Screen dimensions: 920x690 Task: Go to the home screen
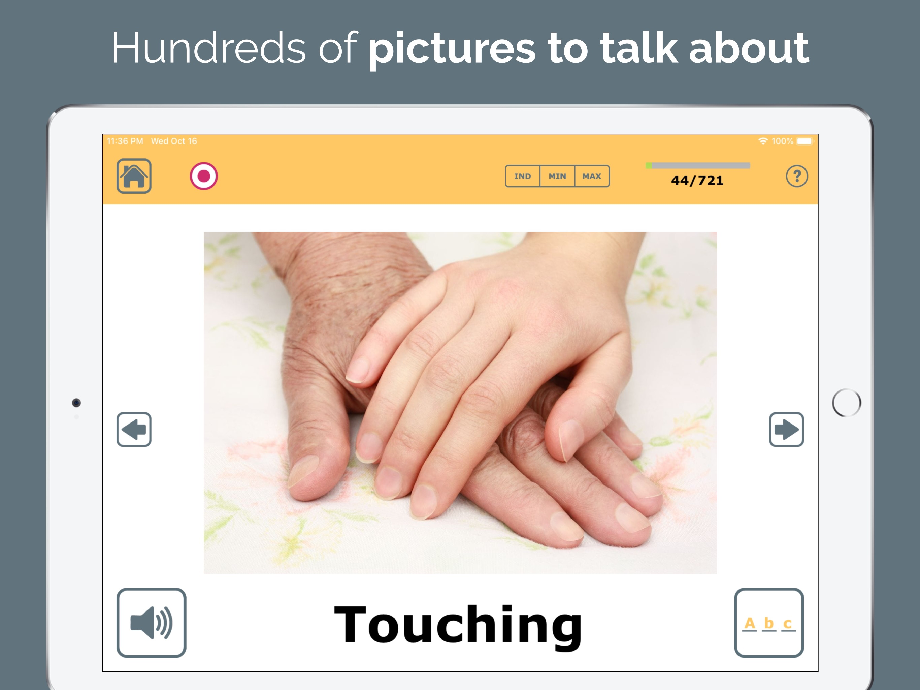[x=133, y=176]
